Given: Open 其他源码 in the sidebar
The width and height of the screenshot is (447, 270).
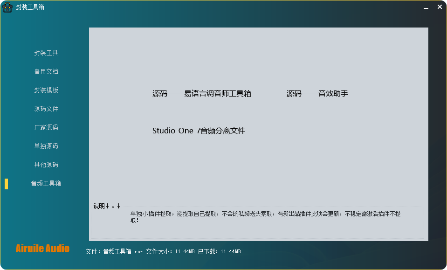Looking at the screenshot, I should click(x=46, y=165).
